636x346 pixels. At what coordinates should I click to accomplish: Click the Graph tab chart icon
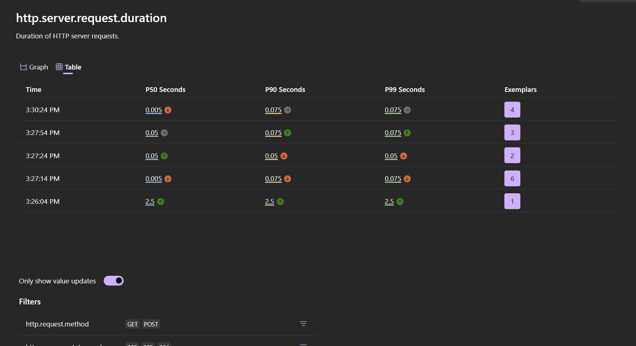[x=23, y=67]
